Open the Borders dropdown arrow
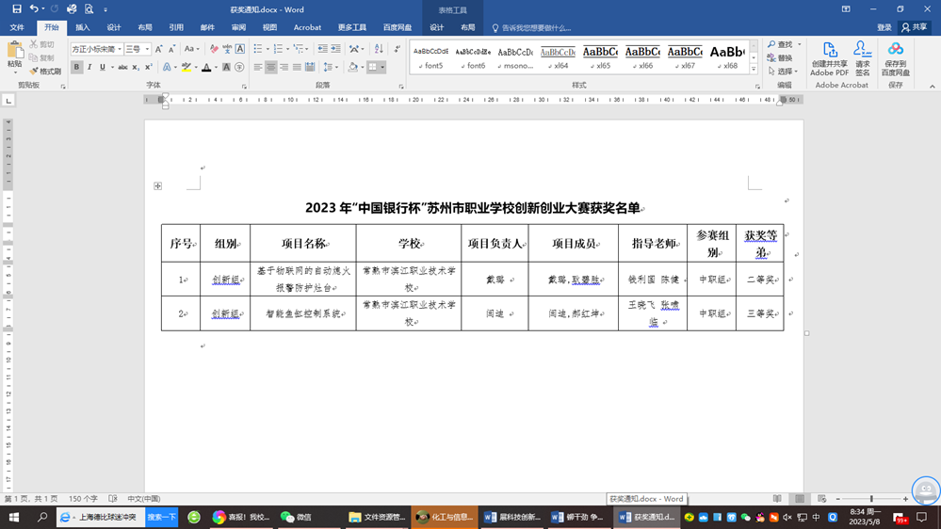The height and width of the screenshot is (529, 941). click(382, 67)
